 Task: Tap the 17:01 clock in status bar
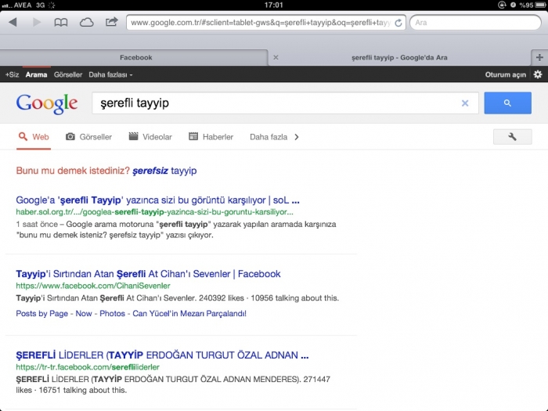274,5
